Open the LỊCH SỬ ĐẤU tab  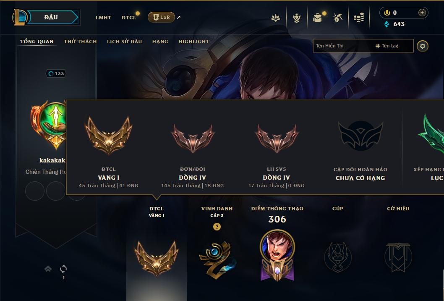[124, 41]
